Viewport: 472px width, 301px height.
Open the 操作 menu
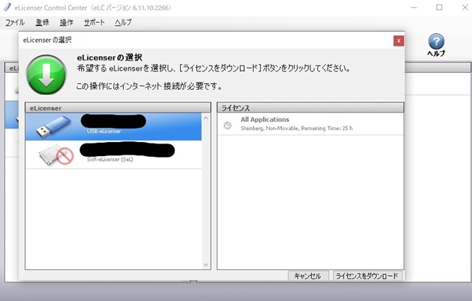tap(66, 23)
